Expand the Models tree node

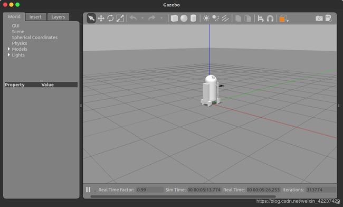coord(9,49)
